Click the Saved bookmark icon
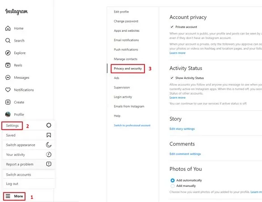 point(49,135)
